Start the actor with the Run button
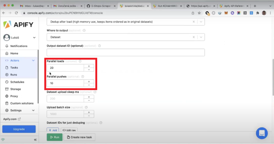This screenshot has width=274, height=144. coord(54,137)
